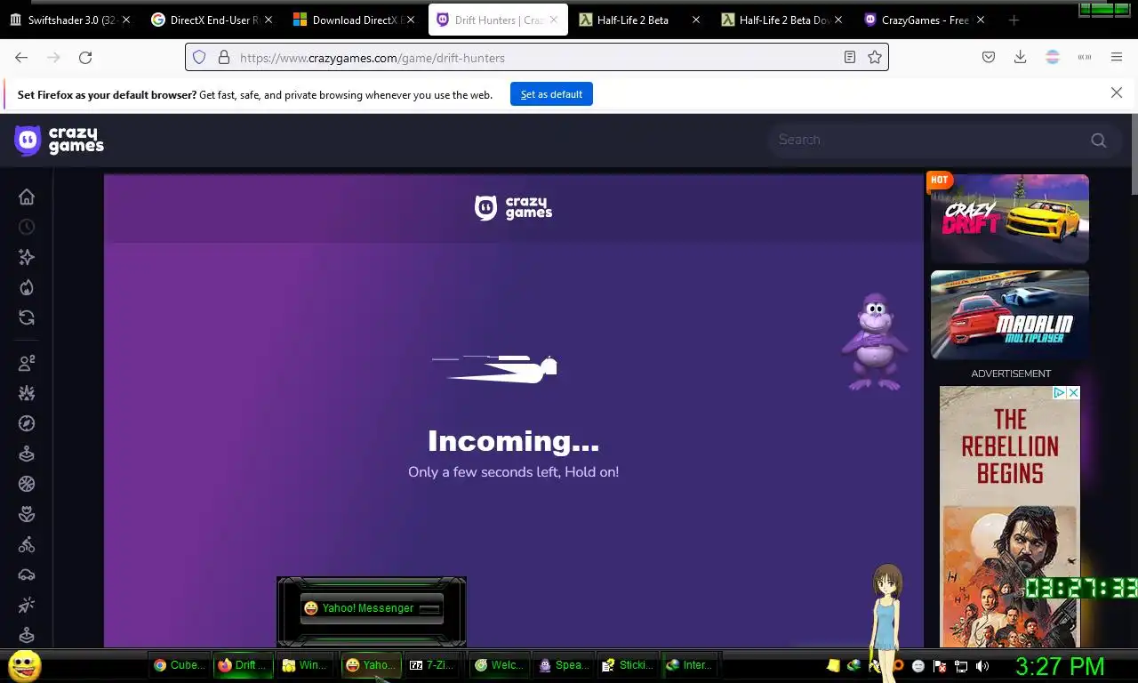Go back with the browser back arrow
The width and height of the screenshot is (1138, 683).
(x=21, y=57)
